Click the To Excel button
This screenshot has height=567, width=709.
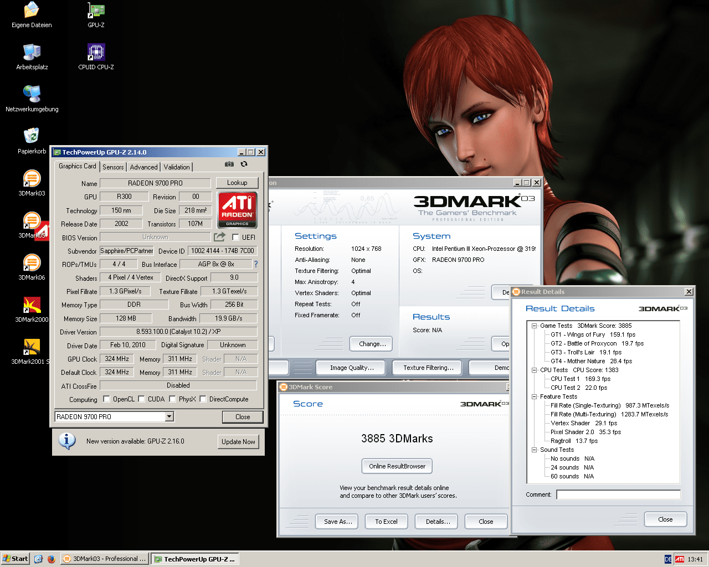(x=386, y=522)
